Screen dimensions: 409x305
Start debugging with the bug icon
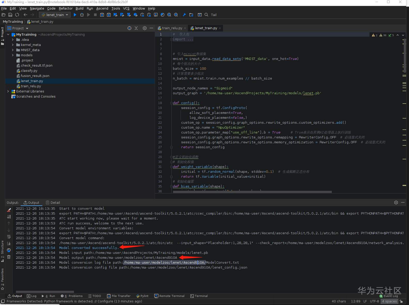(82, 15)
